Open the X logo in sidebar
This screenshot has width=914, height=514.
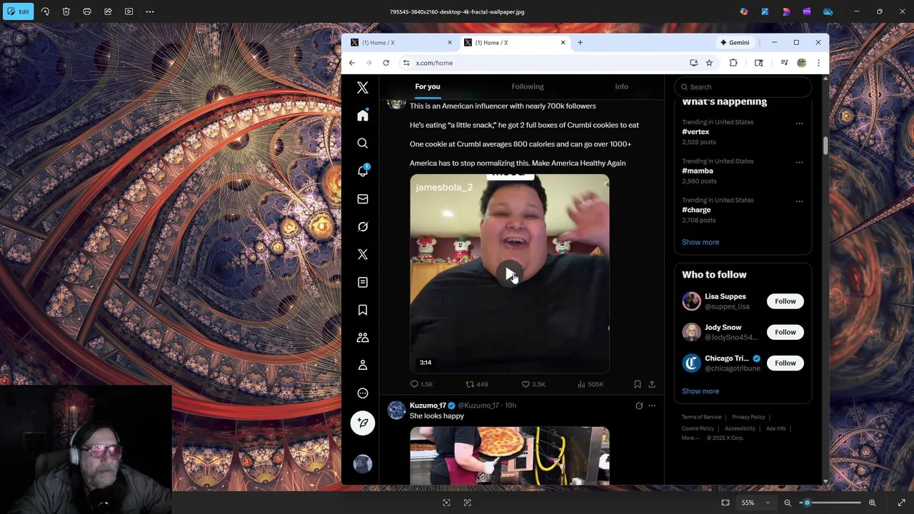(363, 88)
